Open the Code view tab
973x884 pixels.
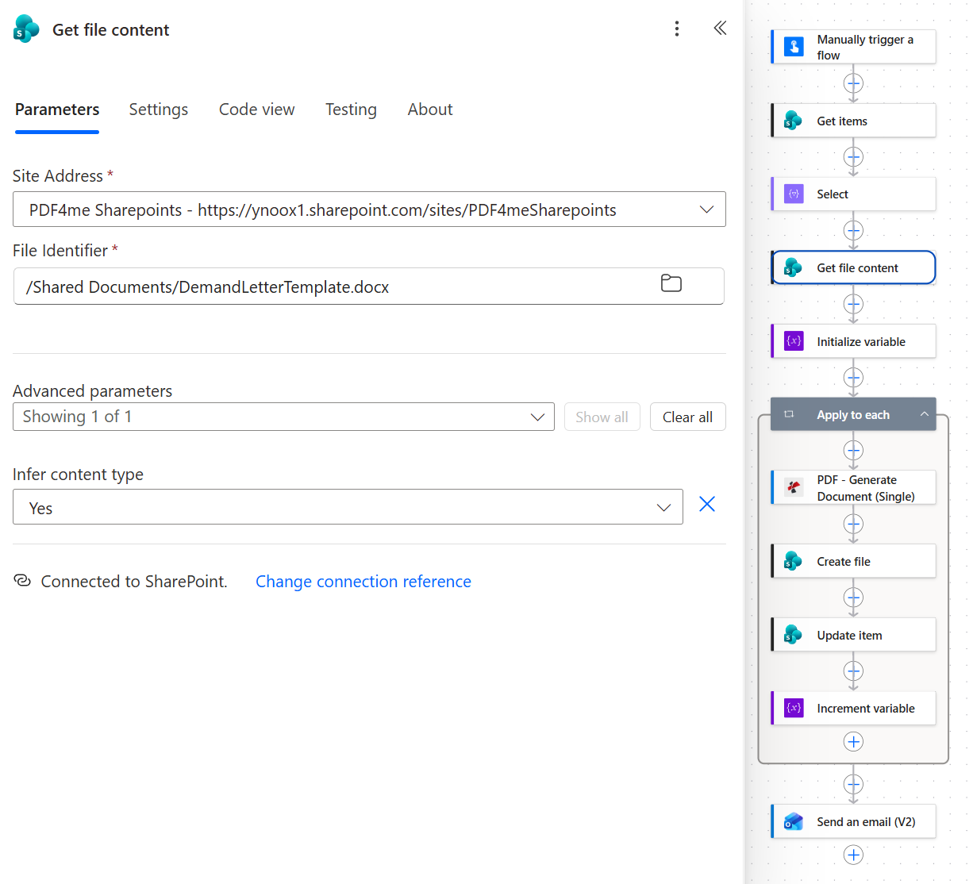tap(256, 110)
